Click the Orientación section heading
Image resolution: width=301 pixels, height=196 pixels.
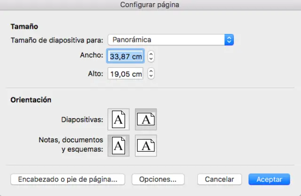pos(31,100)
